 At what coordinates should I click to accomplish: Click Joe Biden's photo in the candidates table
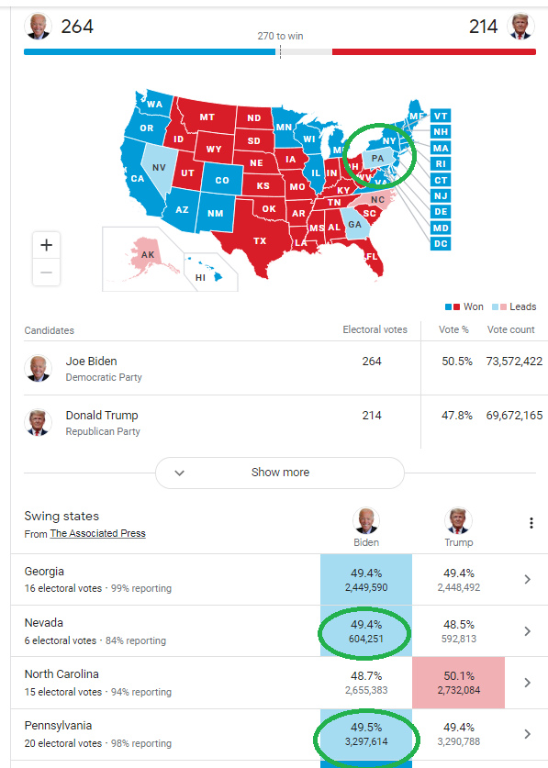[38, 368]
